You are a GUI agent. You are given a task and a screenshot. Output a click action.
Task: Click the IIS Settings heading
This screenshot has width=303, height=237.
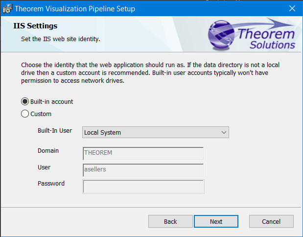[x=35, y=26]
